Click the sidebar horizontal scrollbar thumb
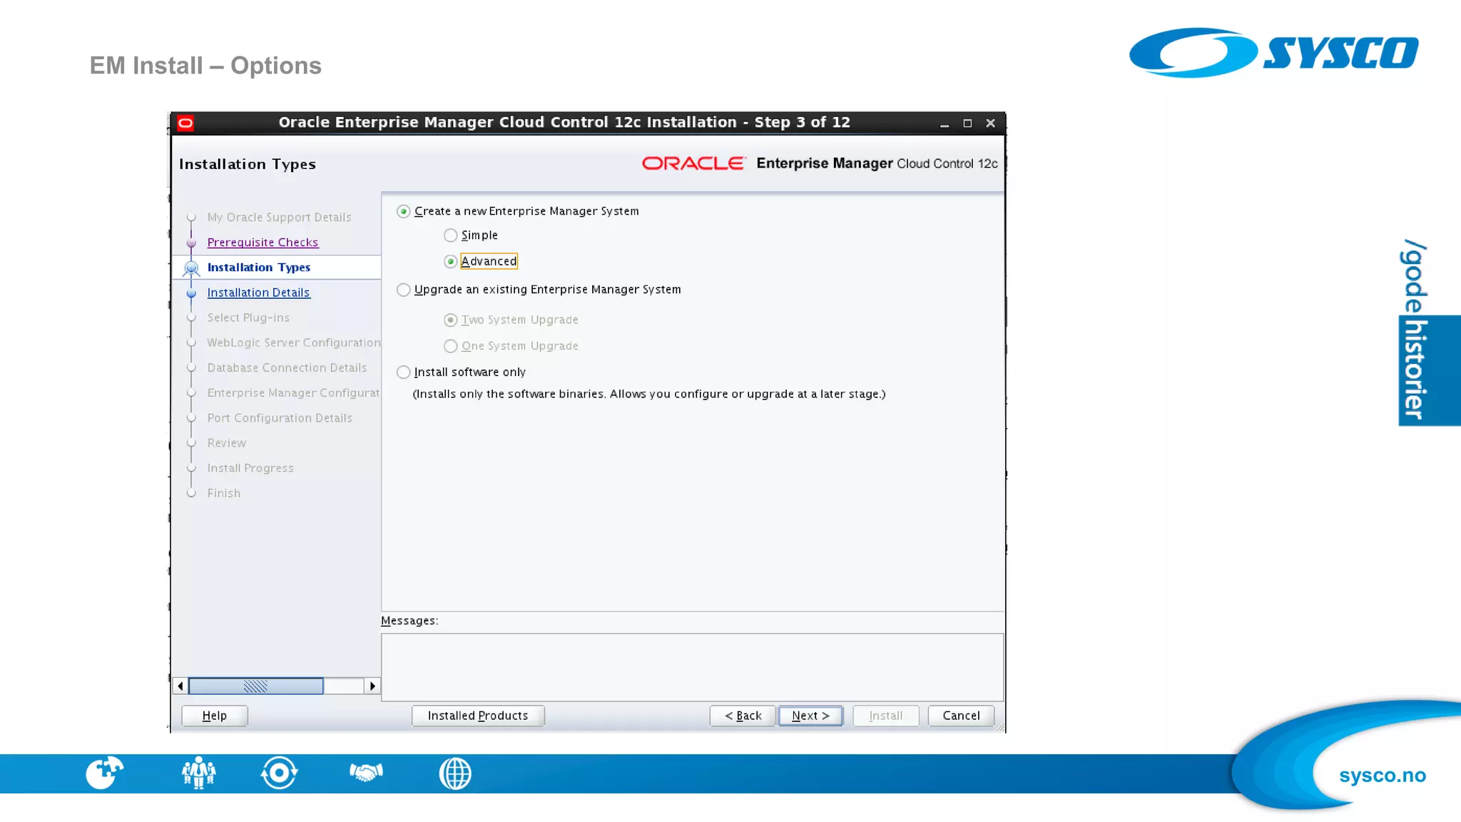 click(255, 686)
